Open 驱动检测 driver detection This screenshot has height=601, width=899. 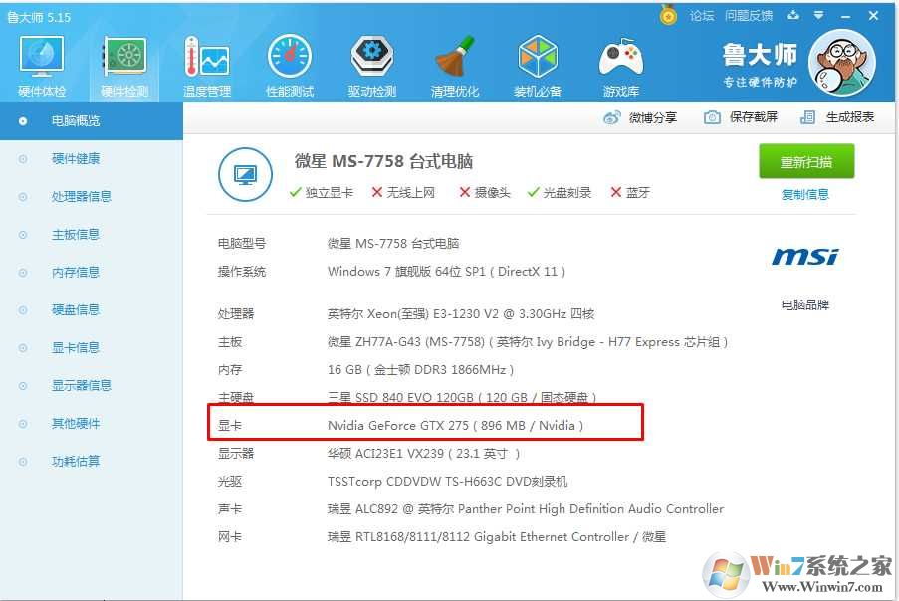pyautogui.click(x=372, y=66)
